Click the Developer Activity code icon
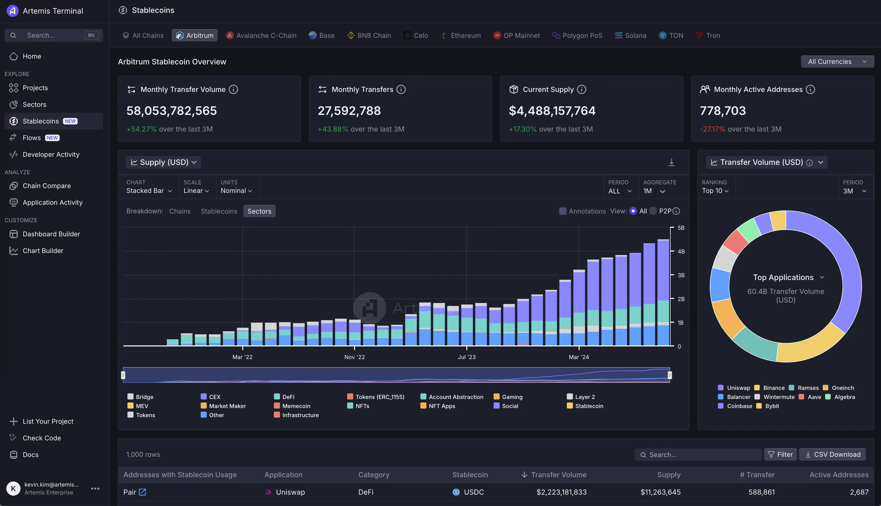Viewport: 881px width, 506px height. [x=14, y=155]
